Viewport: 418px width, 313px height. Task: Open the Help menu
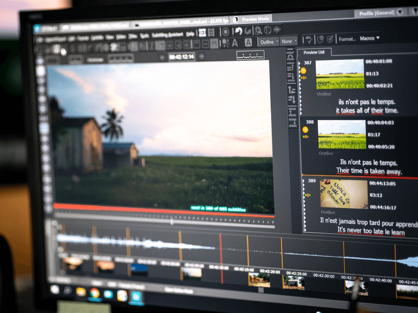point(190,34)
